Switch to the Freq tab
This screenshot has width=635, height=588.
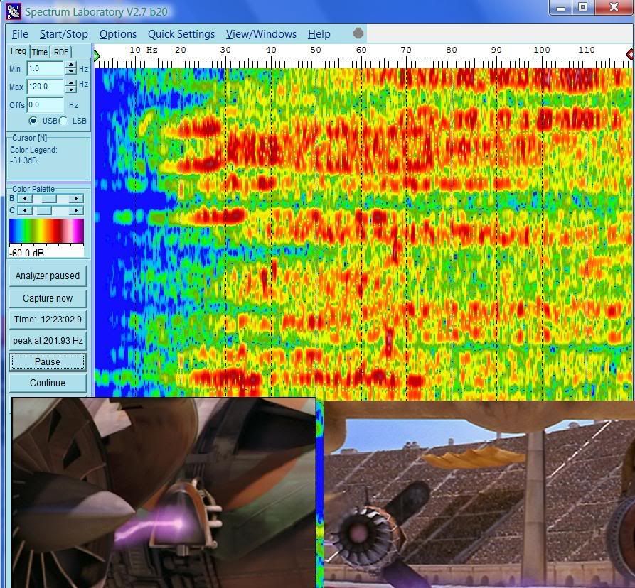[18, 51]
